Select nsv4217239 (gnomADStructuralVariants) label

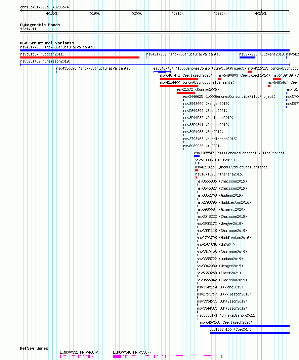183,54
